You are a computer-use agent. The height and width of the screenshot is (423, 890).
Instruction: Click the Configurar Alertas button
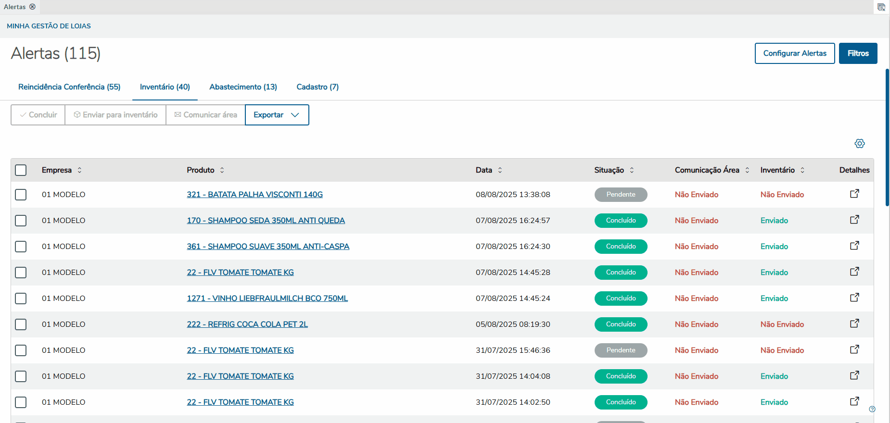pos(795,53)
